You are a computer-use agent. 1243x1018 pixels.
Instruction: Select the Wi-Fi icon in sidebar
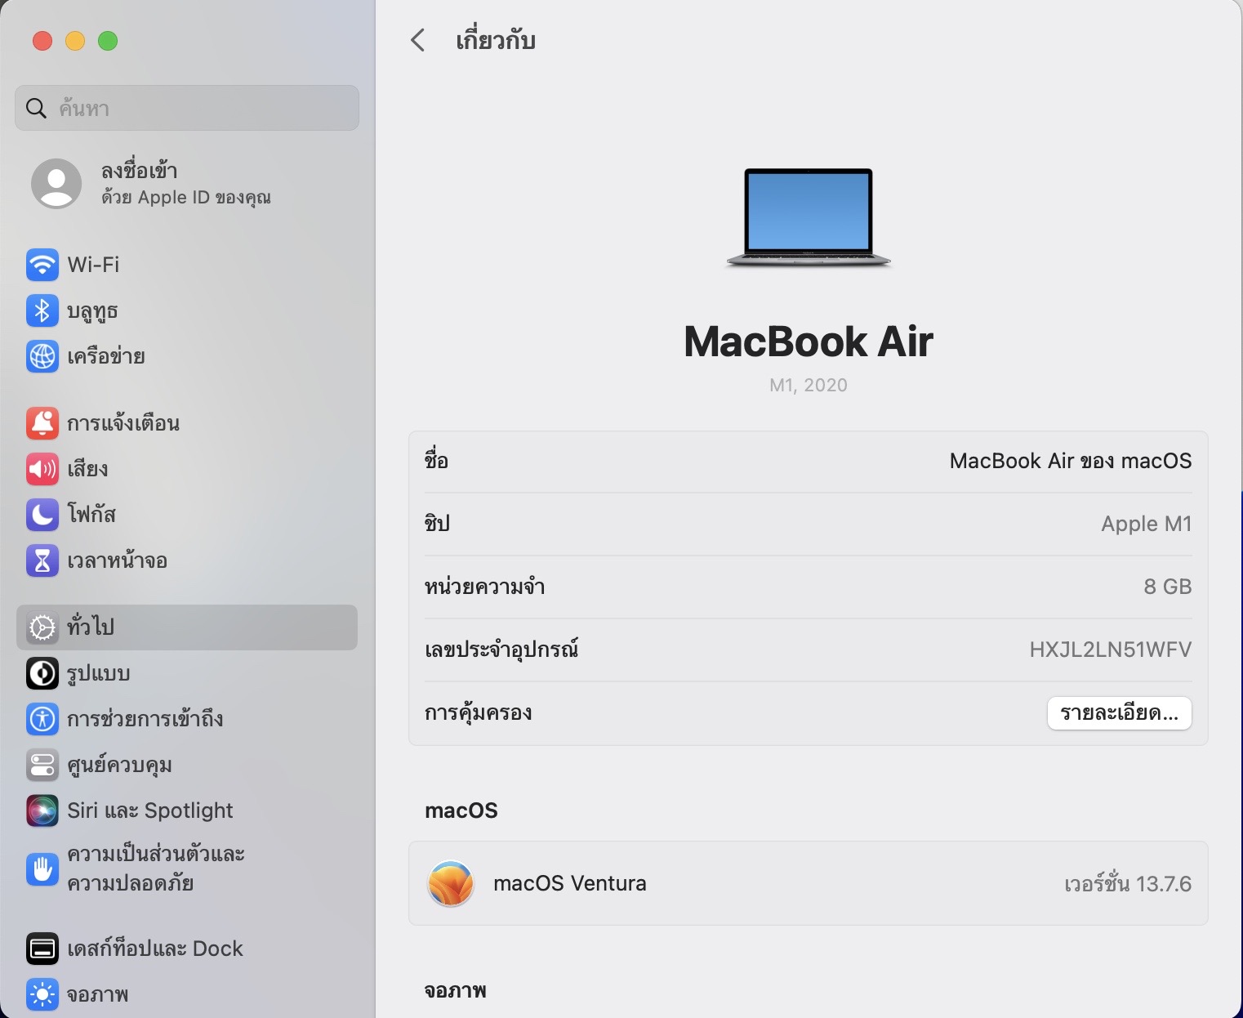[x=42, y=265]
